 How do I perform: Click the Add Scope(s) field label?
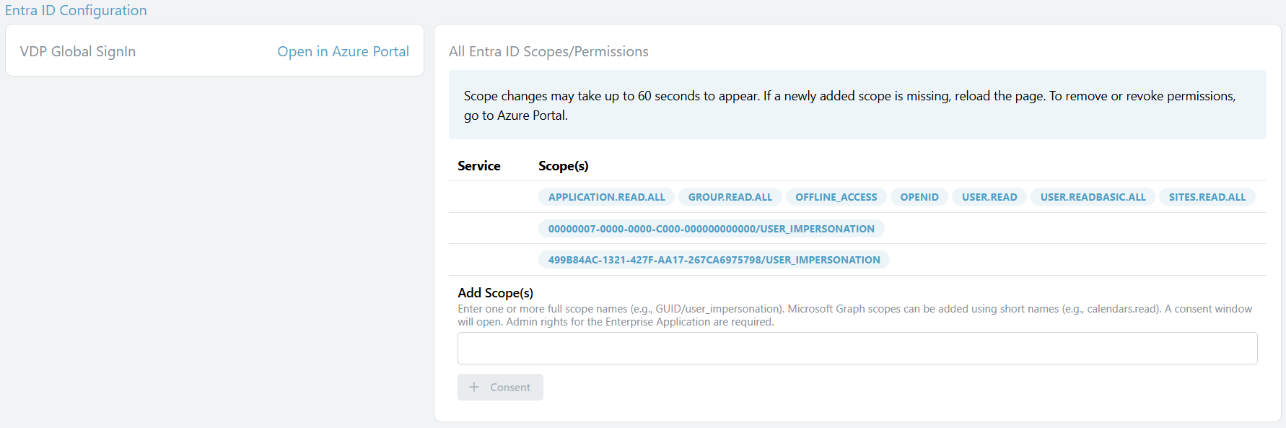(495, 292)
